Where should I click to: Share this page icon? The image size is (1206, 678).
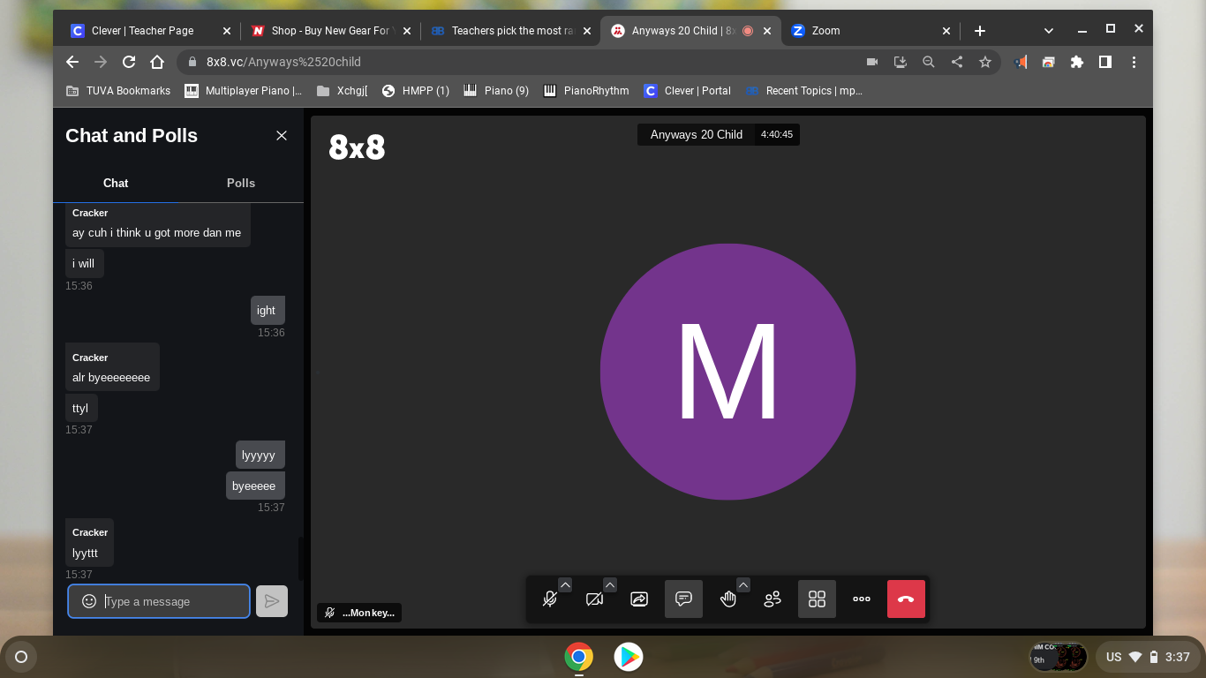coord(957,62)
